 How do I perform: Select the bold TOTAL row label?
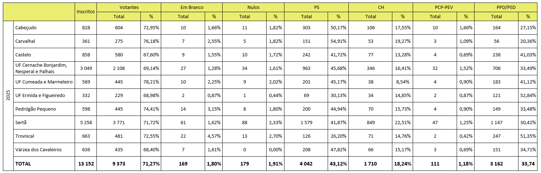click(x=23, y=164)
